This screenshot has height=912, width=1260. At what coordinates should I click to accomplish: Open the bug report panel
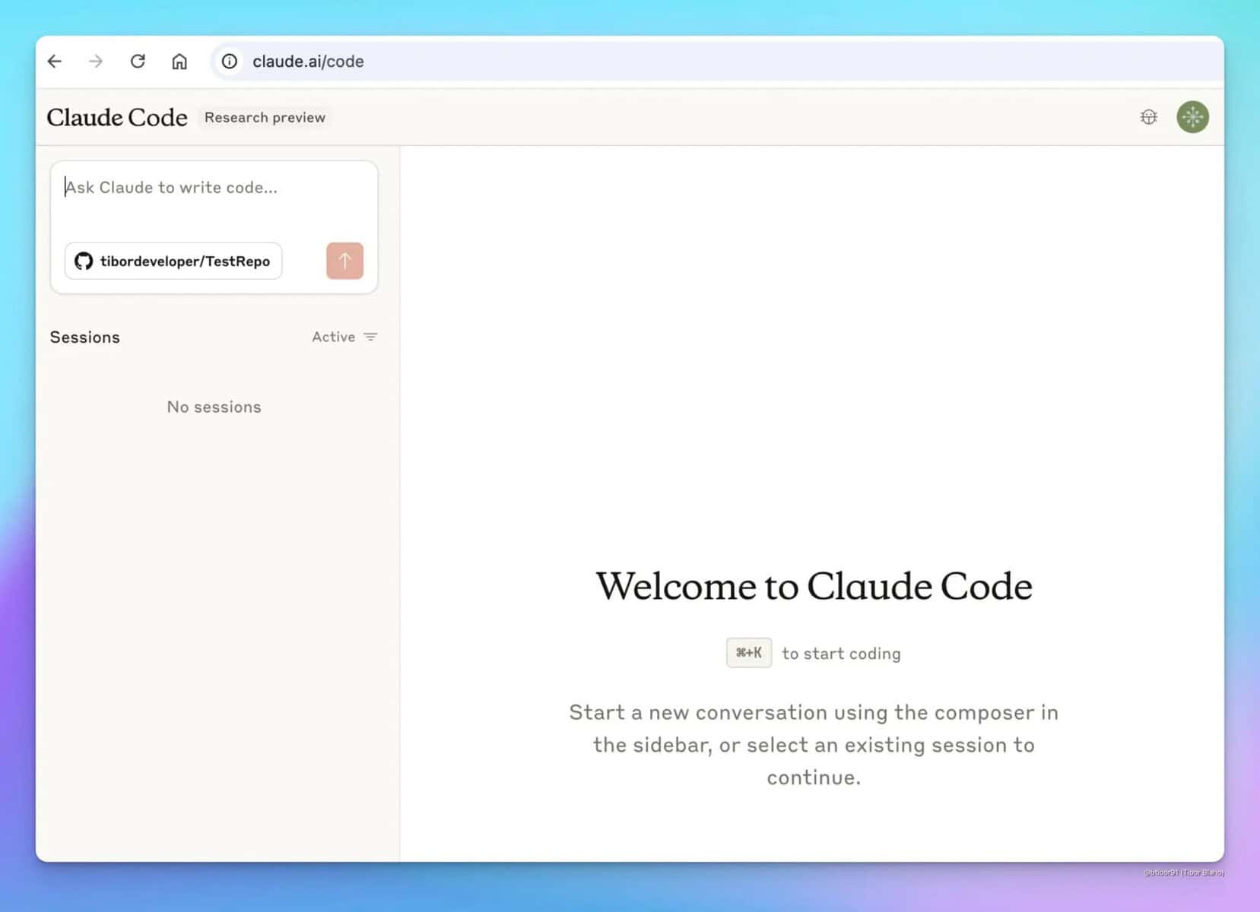1148,117
